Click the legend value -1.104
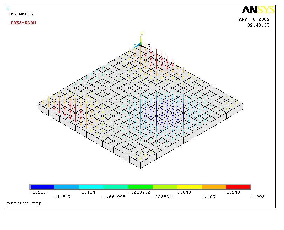The height and width of the screenshot is (230, 284). [x=87, y=192]
